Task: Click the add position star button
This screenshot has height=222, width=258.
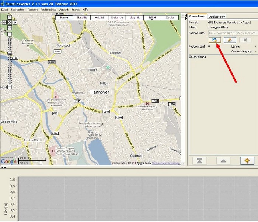Action: tap(247, 161)
